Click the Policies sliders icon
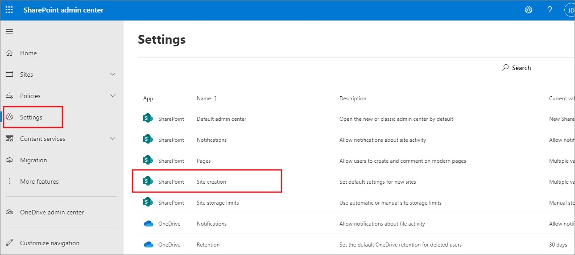This screenshot has width=575, height=255. pyautogui.click(x=9, y=96)
